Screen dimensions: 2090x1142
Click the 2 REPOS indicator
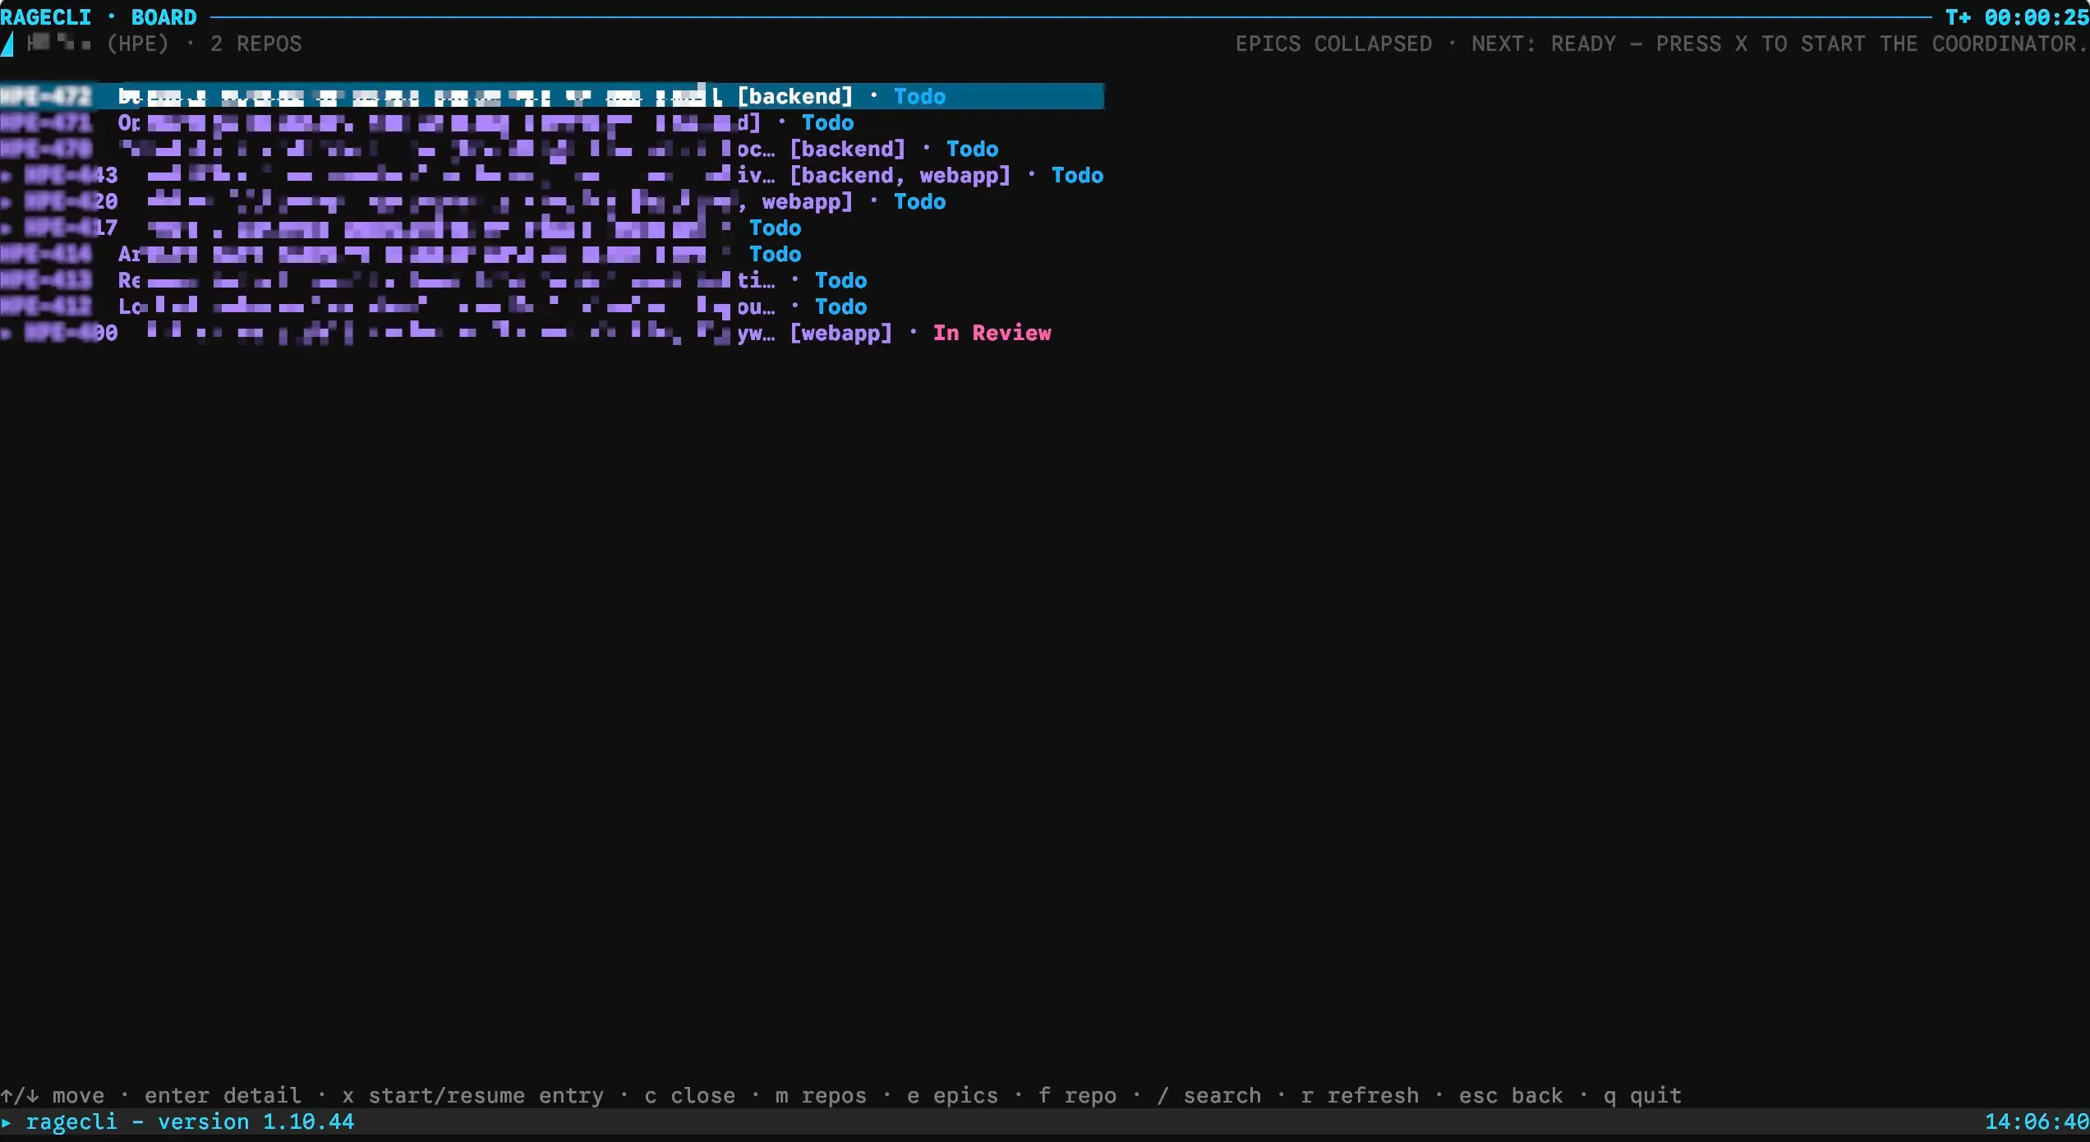(256, 44)
